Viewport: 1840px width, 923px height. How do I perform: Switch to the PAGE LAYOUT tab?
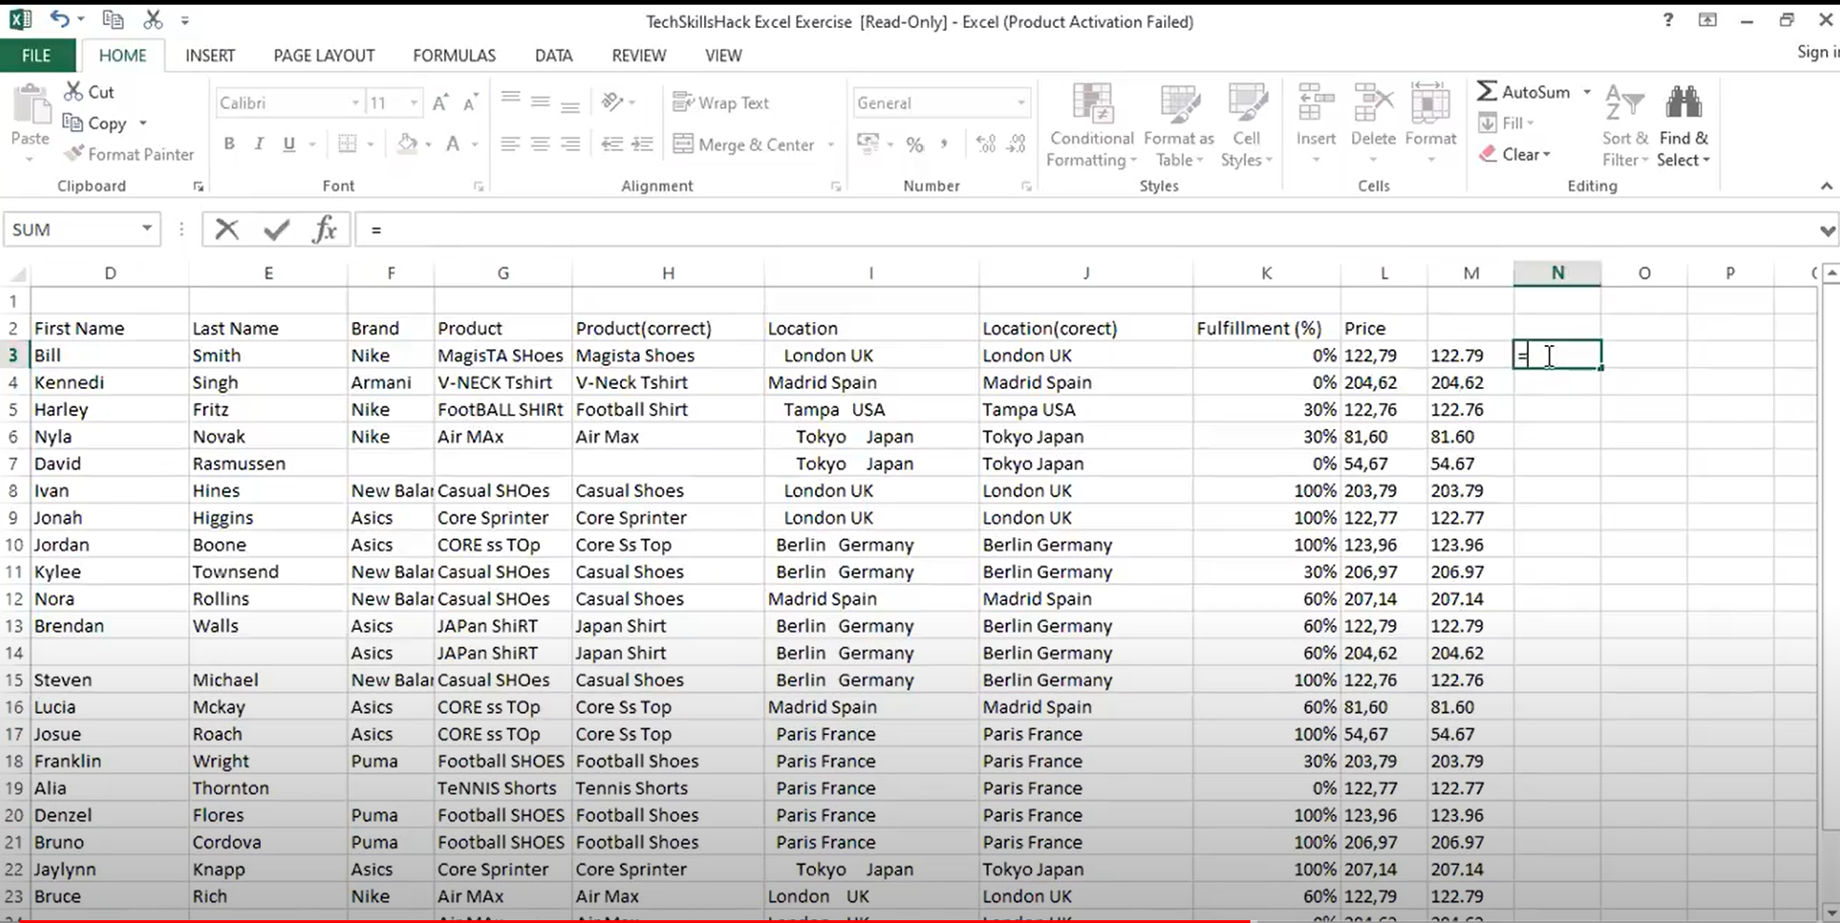[324, 56]
